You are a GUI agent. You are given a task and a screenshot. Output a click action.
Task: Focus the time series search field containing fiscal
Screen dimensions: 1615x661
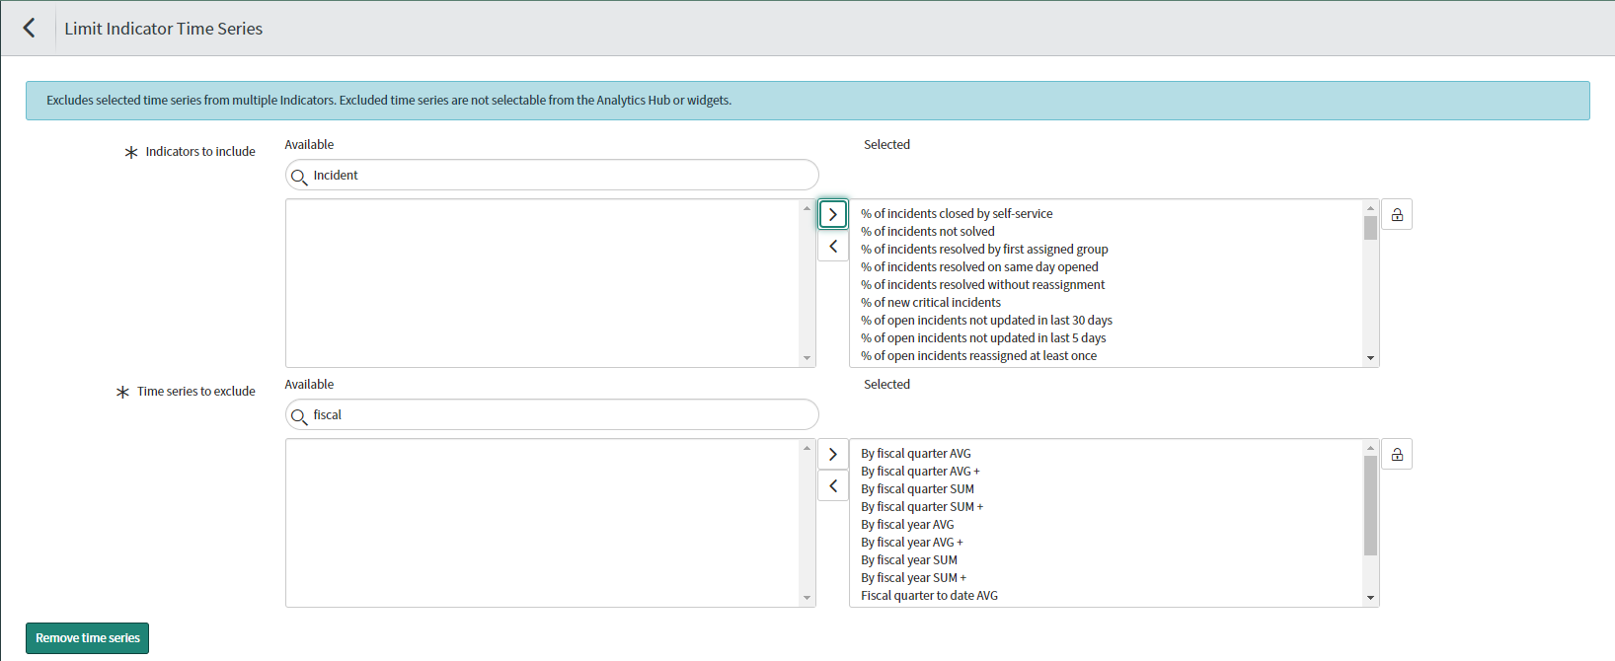pos(552,414)
